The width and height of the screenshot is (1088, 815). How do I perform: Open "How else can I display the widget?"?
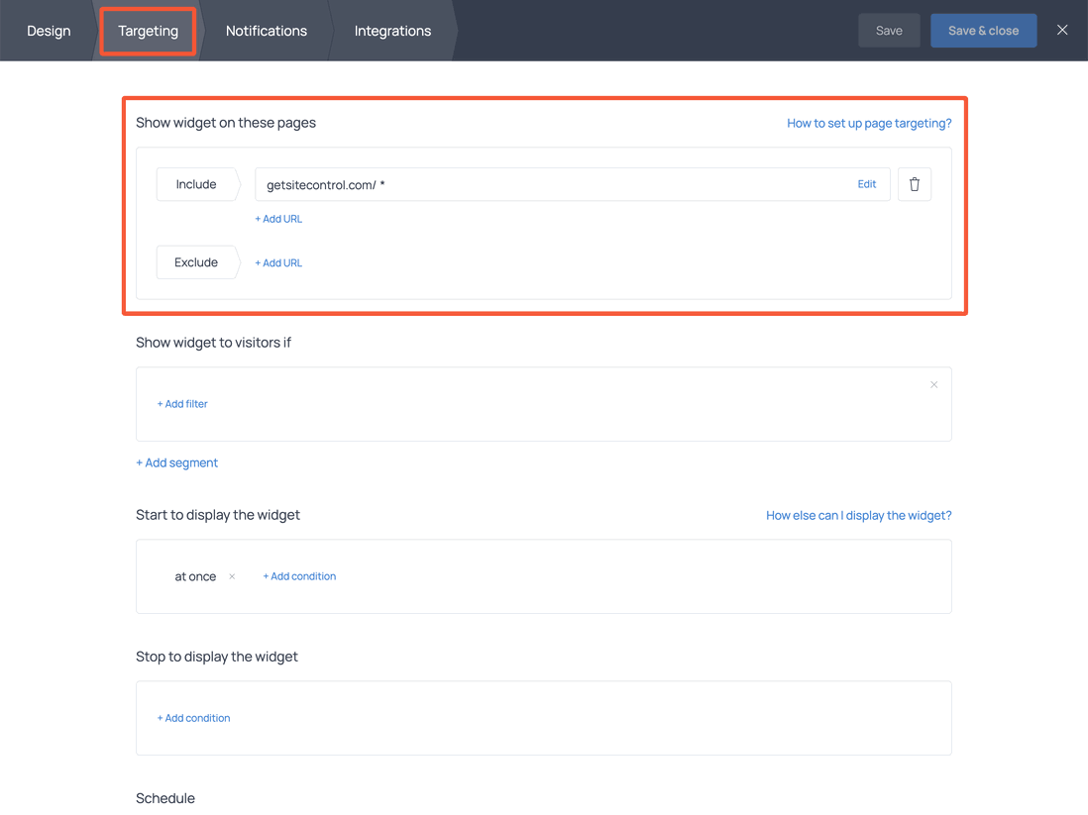[x=858, y=515]
